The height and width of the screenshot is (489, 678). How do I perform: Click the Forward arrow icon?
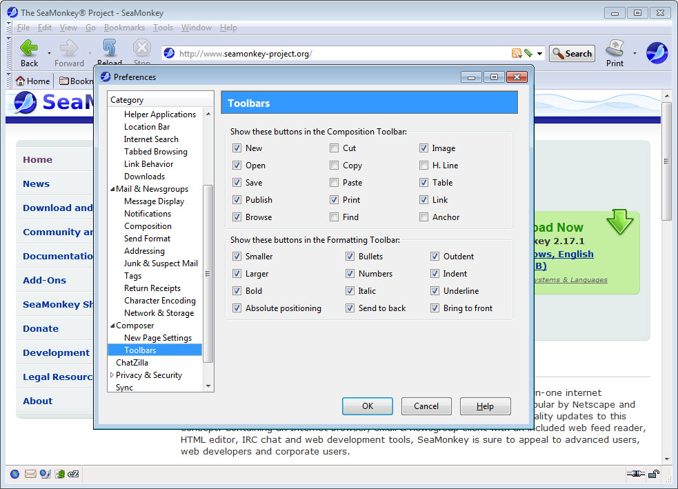point(69,48)
